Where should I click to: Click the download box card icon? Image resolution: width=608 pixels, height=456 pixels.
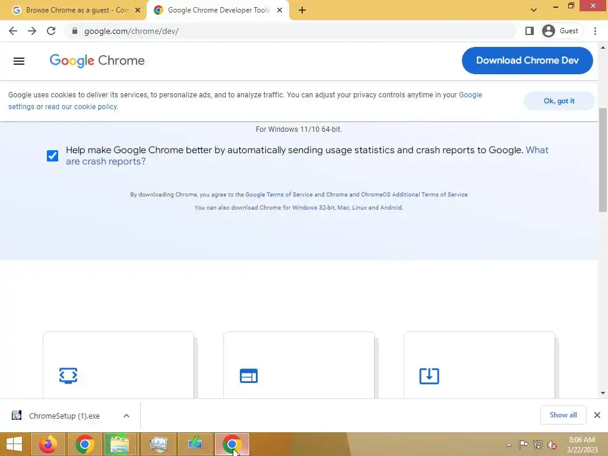429,376
